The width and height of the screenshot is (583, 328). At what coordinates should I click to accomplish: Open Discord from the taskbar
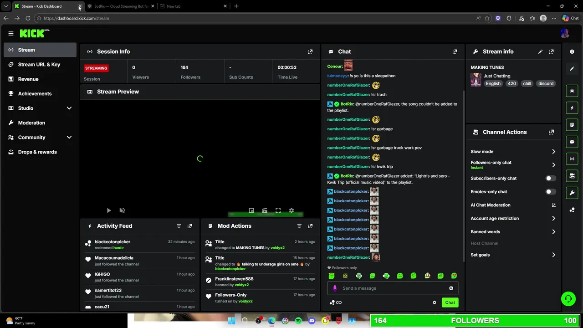[312, 321]
